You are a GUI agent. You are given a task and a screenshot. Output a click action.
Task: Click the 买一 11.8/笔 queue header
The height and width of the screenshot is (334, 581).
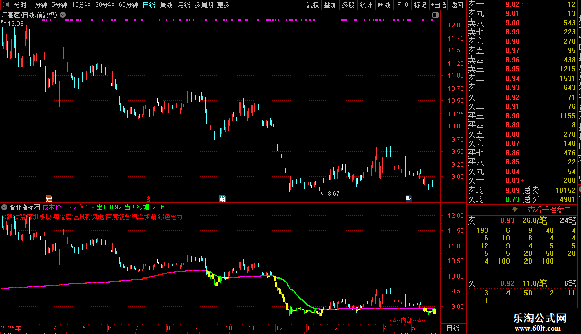(x=521, y=284)
